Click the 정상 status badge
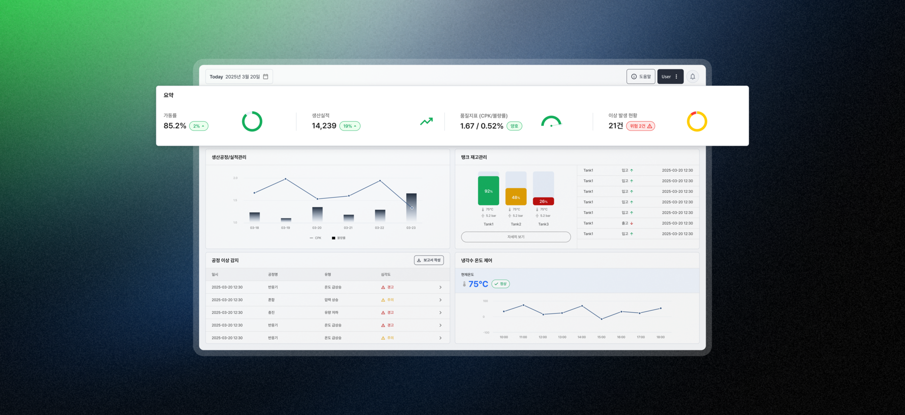905x415 pixels. 501,284
